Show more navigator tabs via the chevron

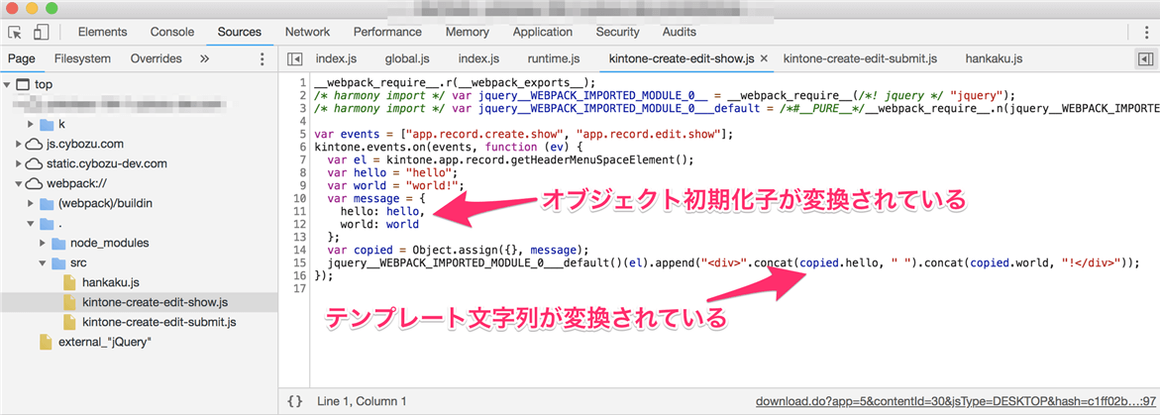point(205,58)
